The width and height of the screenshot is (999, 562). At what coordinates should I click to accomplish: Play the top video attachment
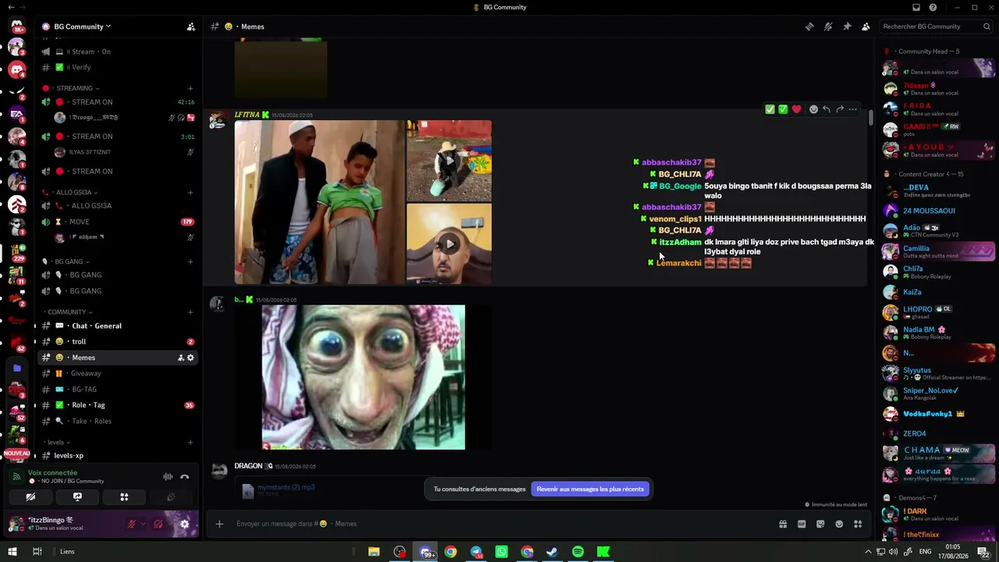pos(449,161)
